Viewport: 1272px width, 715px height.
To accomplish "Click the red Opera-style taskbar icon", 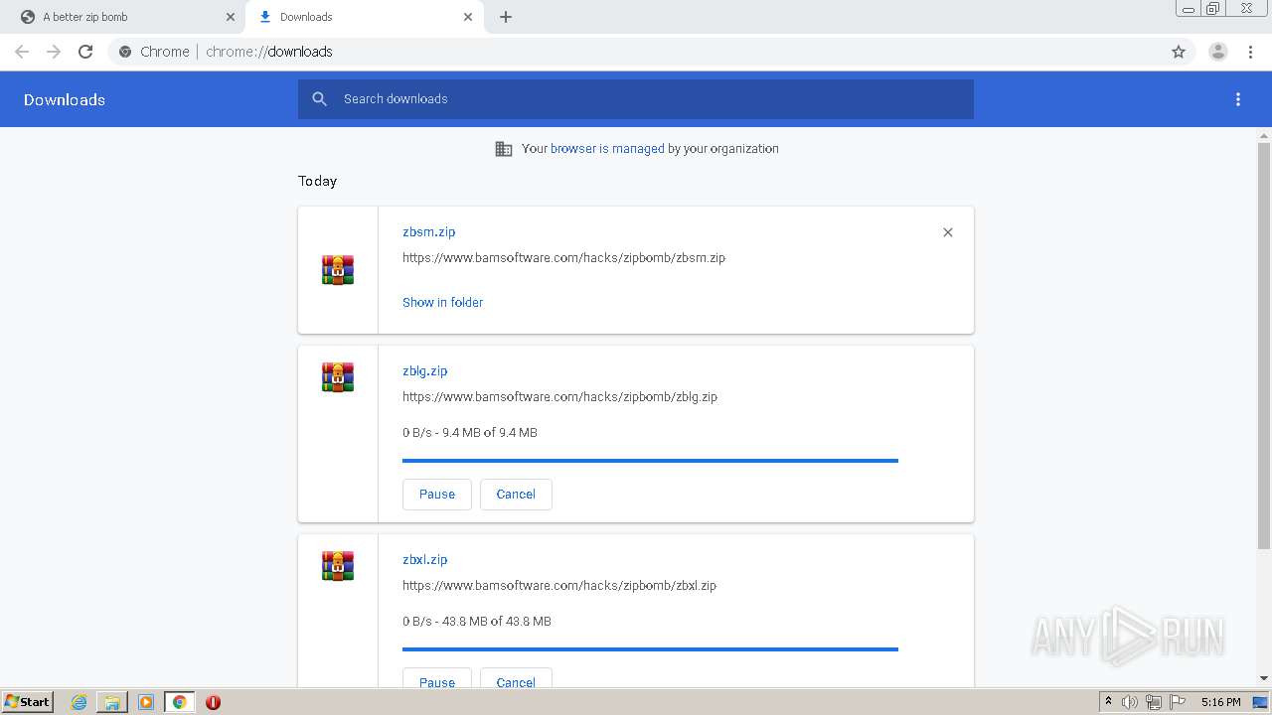I will [x=213, y=702].
